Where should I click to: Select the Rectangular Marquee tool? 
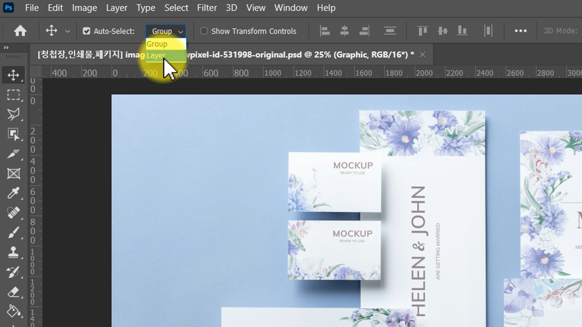pyautogui.click(x=13, y=95)
